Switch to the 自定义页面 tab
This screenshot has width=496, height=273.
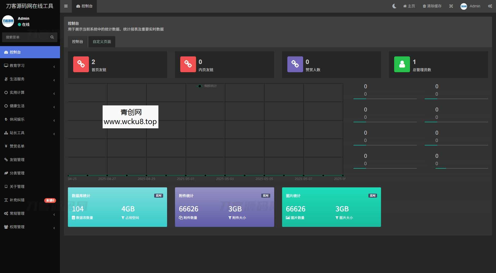[102, 42]
